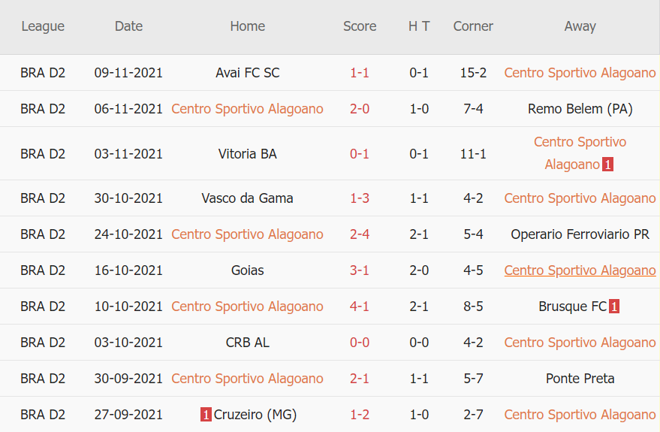Click the Score column header
The width and height of the screenshot is (660, 432).
click(x=360, y=26)
